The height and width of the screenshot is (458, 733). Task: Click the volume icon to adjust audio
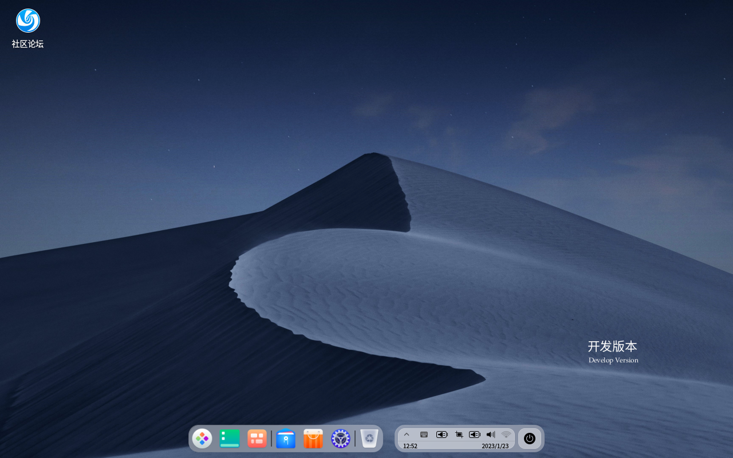490,434
